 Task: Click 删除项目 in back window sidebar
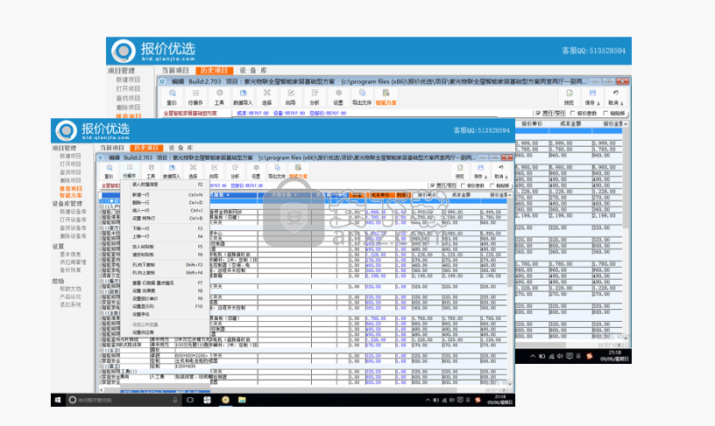tap(128, 108)
